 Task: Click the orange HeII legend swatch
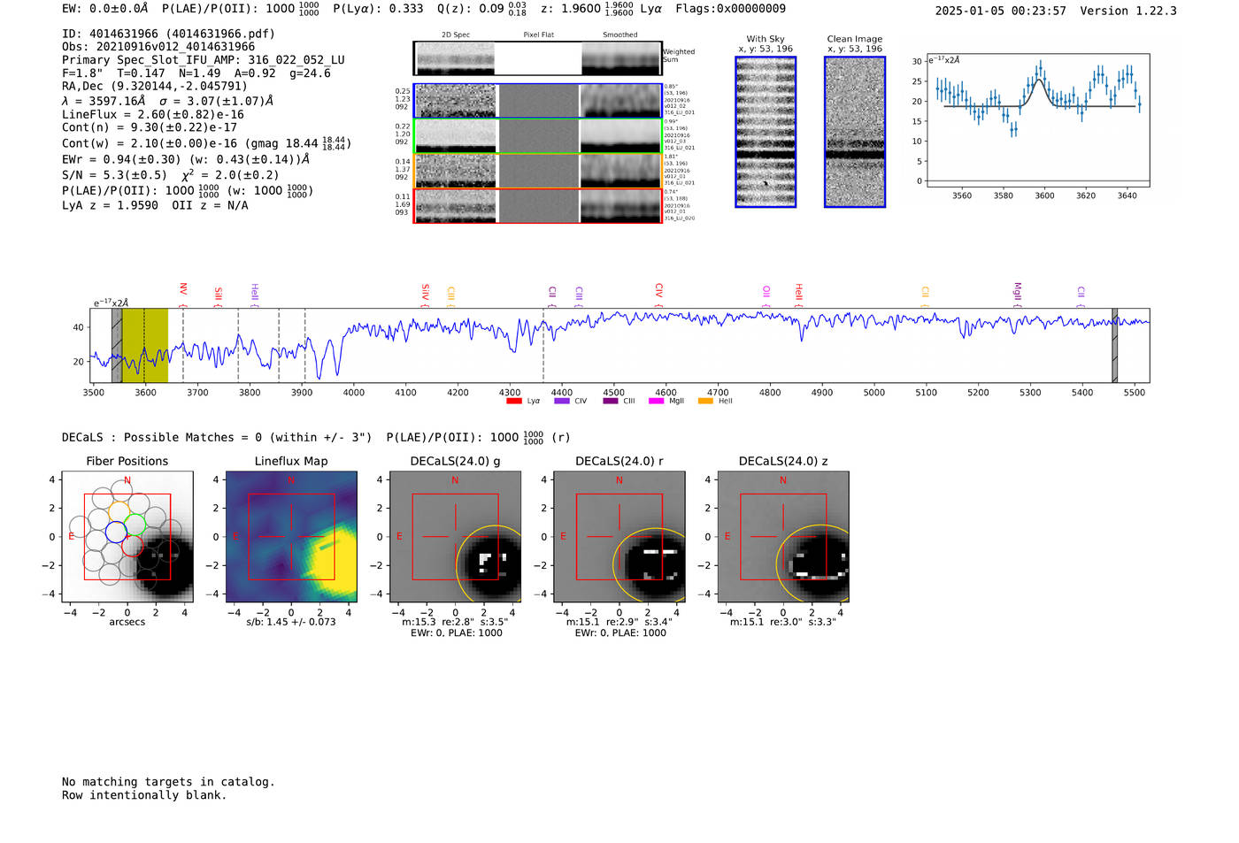705,402
